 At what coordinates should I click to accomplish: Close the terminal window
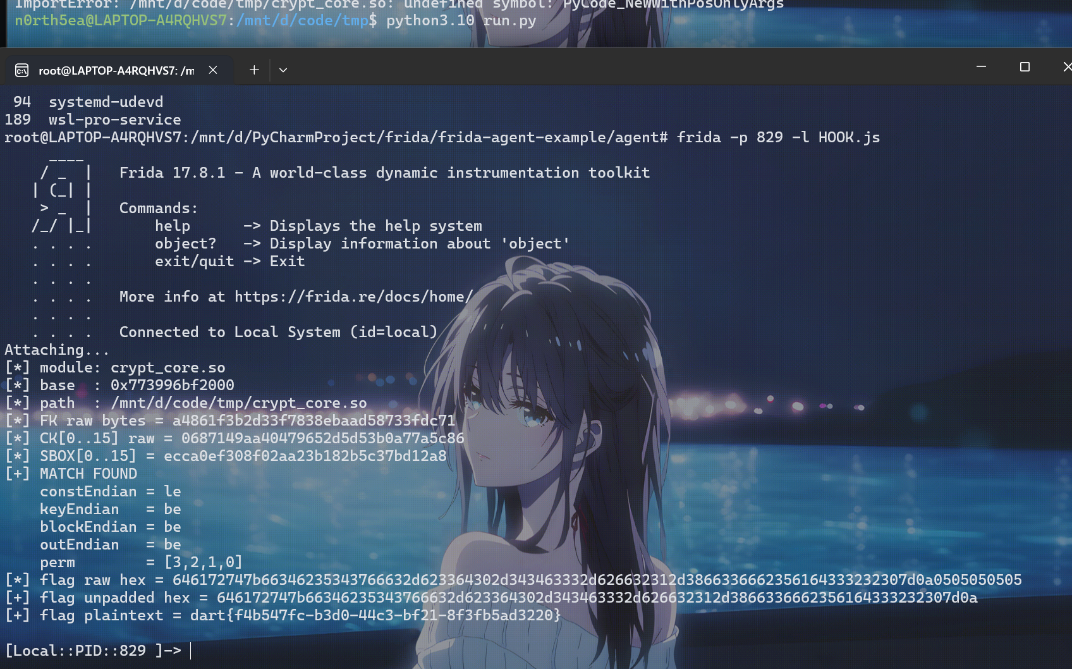coord(1067,66)
